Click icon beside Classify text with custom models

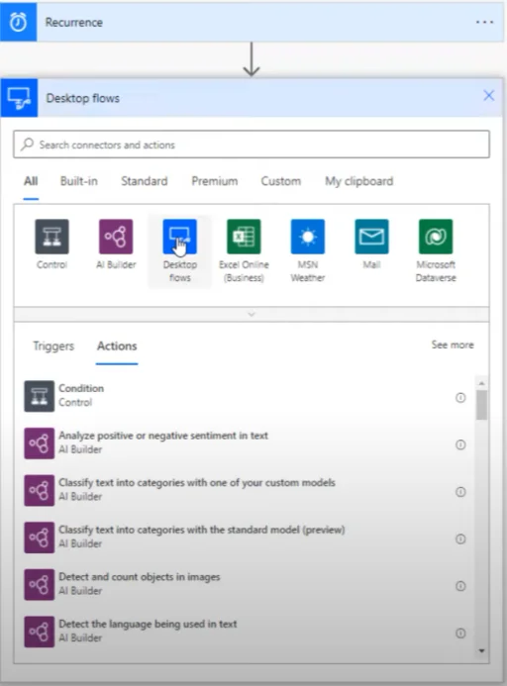pos(39,490)
